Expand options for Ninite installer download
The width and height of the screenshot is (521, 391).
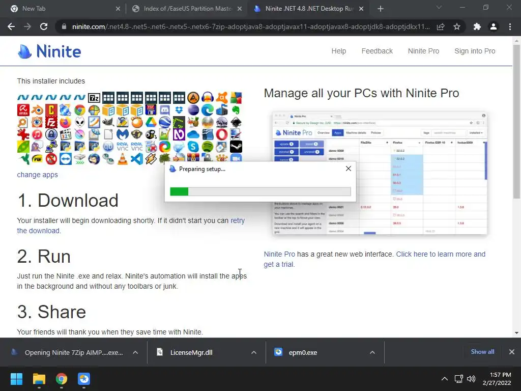click(x=135, y=352)
